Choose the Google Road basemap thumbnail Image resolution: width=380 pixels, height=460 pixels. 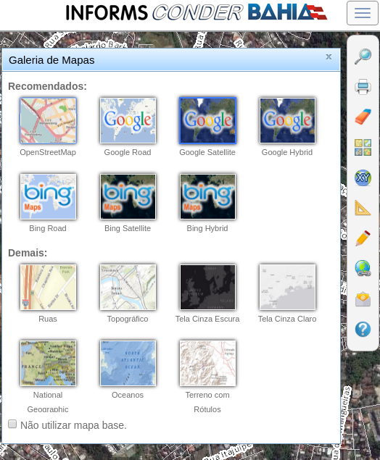click(x=128, y=120)
